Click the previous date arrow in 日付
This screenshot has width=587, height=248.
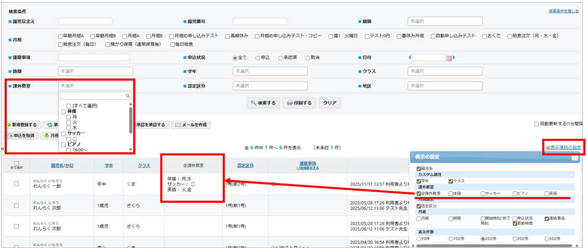(410, 57)
